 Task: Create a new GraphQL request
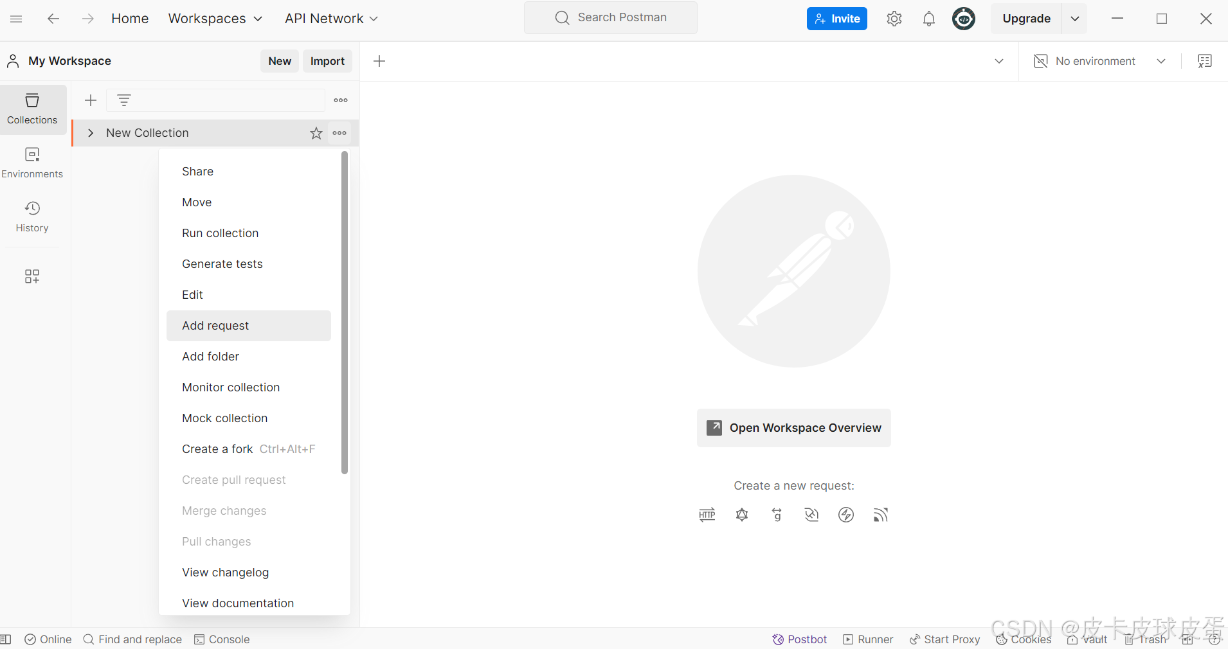(742, 515)
